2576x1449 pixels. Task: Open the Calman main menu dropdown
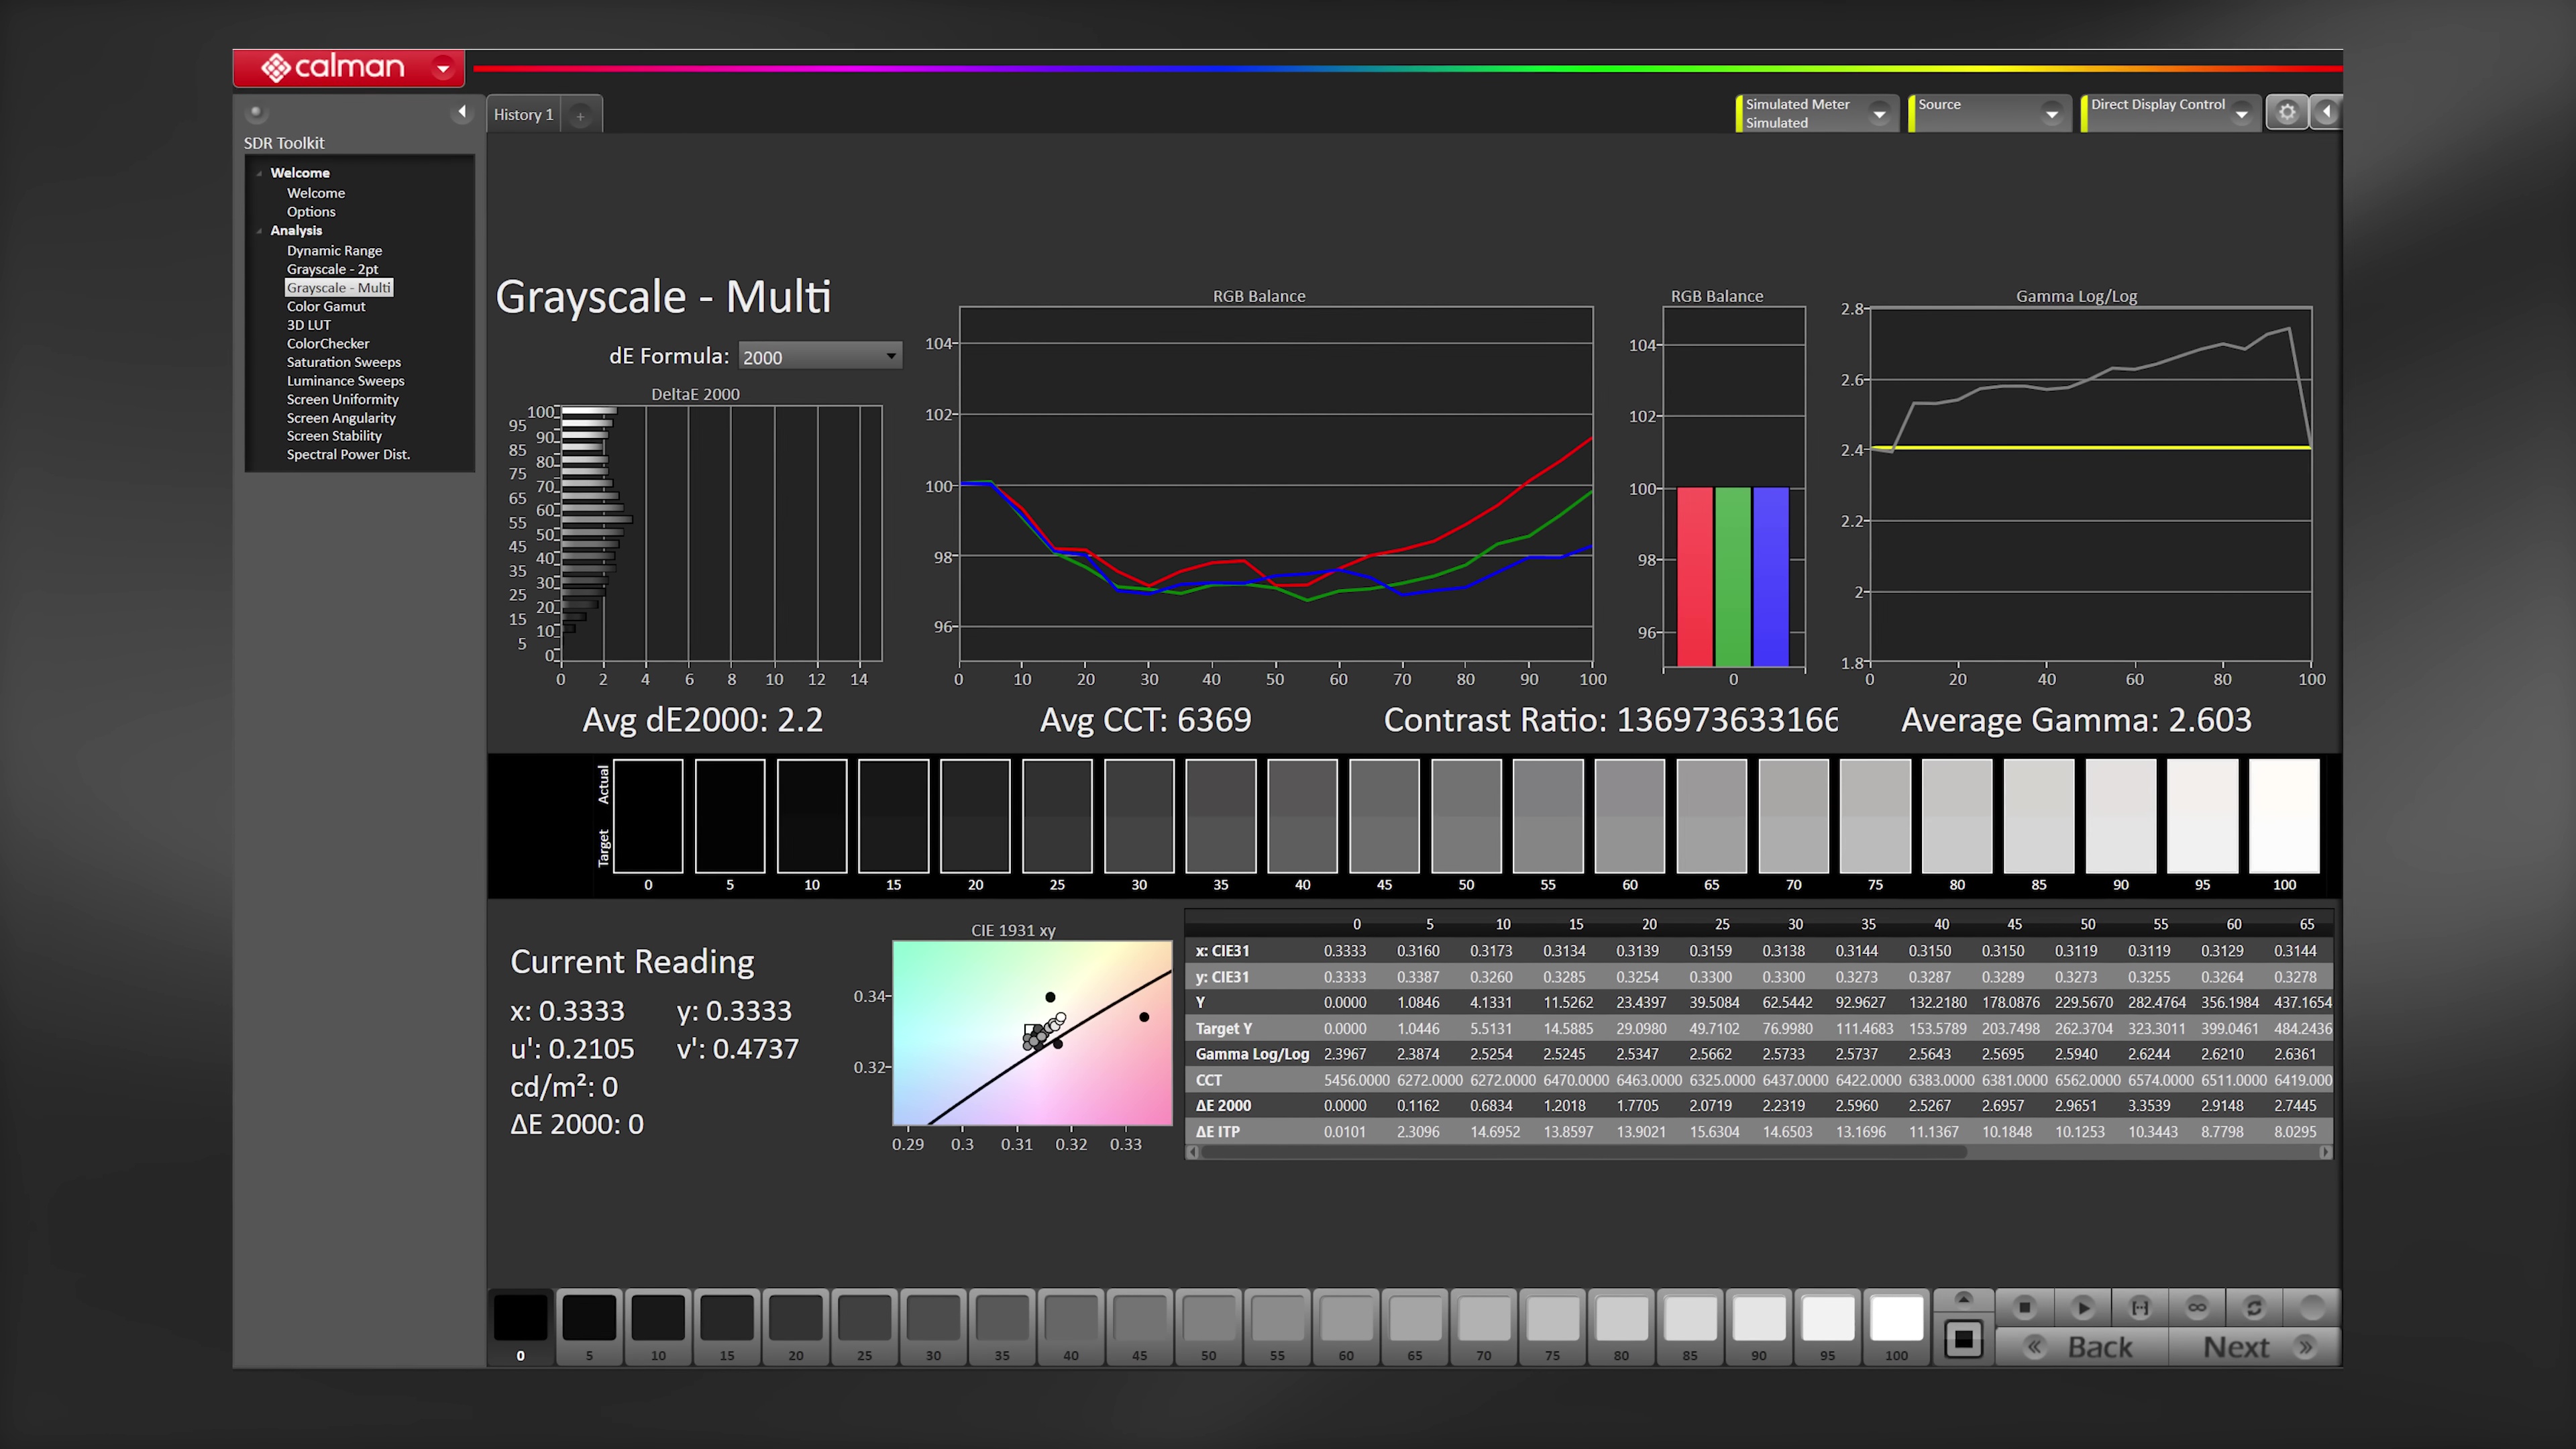click(x=442, y=68)
